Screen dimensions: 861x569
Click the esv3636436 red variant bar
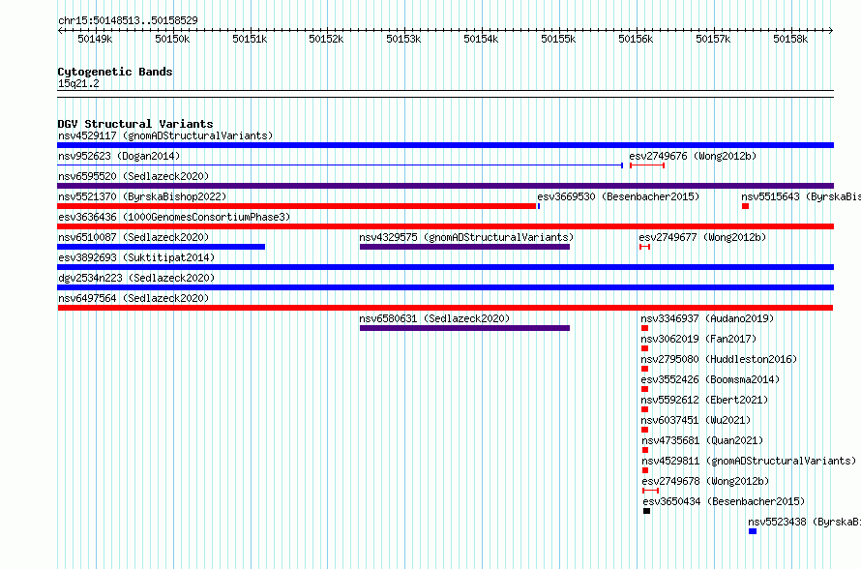pos(445,226)
